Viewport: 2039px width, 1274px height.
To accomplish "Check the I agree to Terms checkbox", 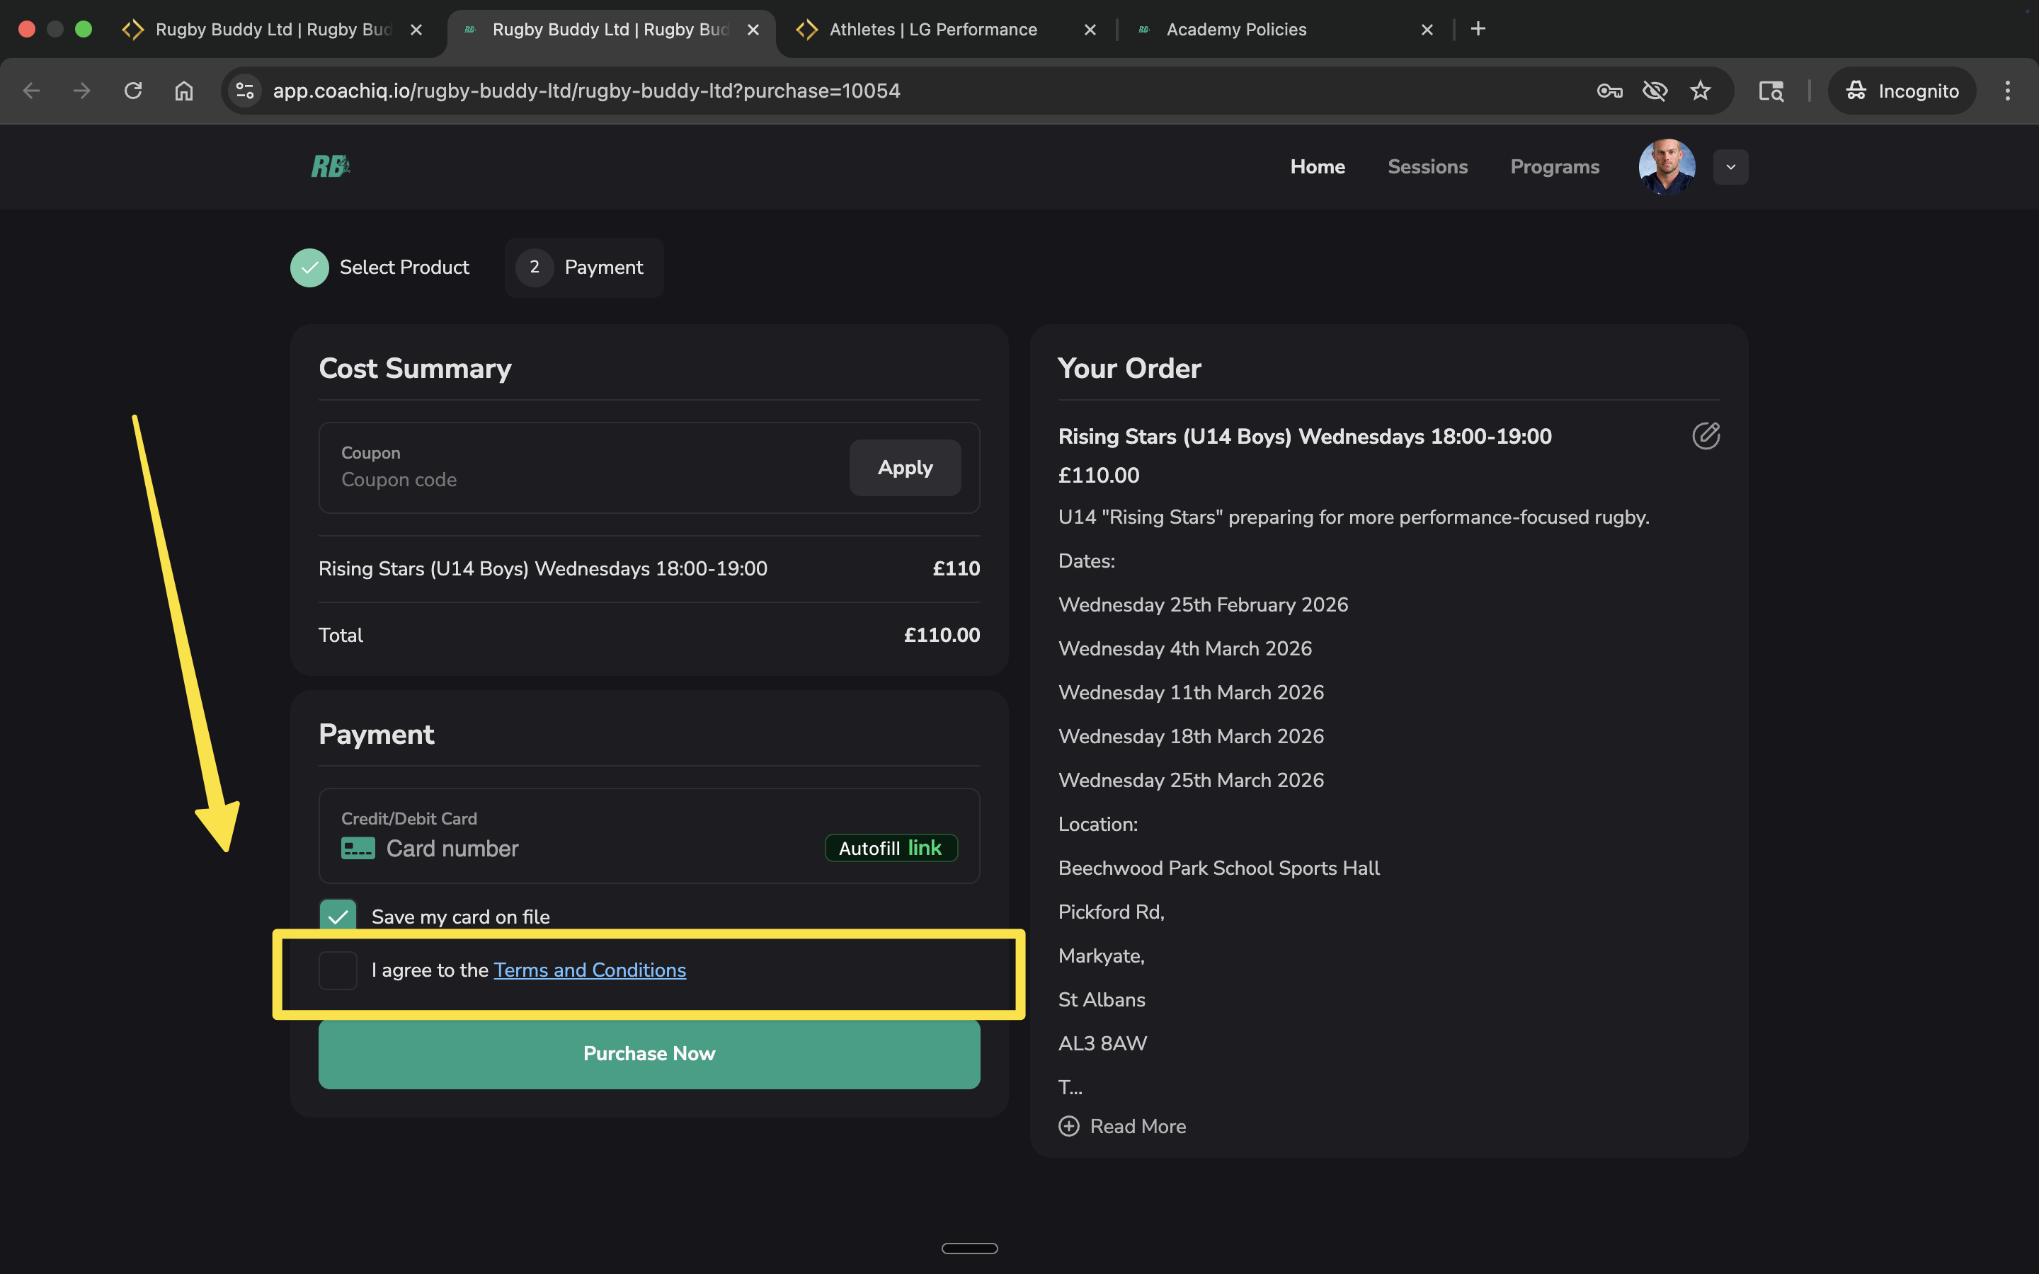I will click(x=338, y=970).
